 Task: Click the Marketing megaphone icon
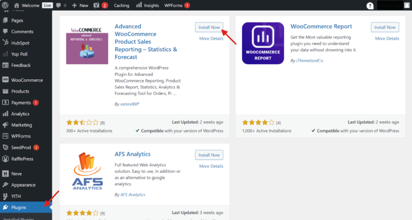pos(5,125)
